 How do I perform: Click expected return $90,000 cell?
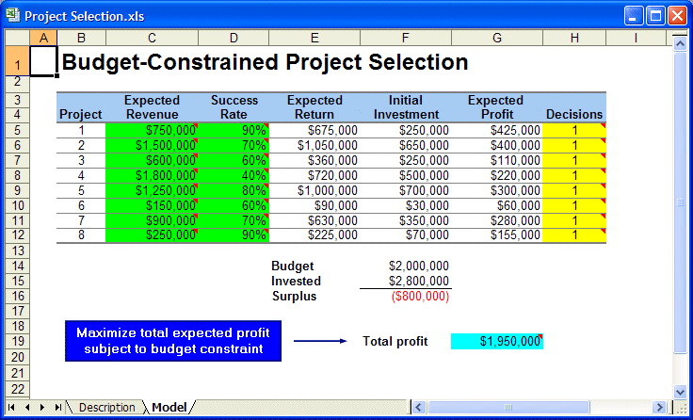tap(314, 205)
